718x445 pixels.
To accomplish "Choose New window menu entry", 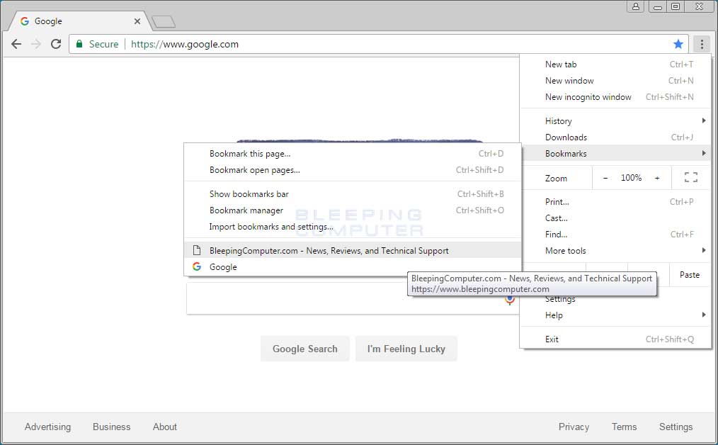I will (x=615, y=81).
